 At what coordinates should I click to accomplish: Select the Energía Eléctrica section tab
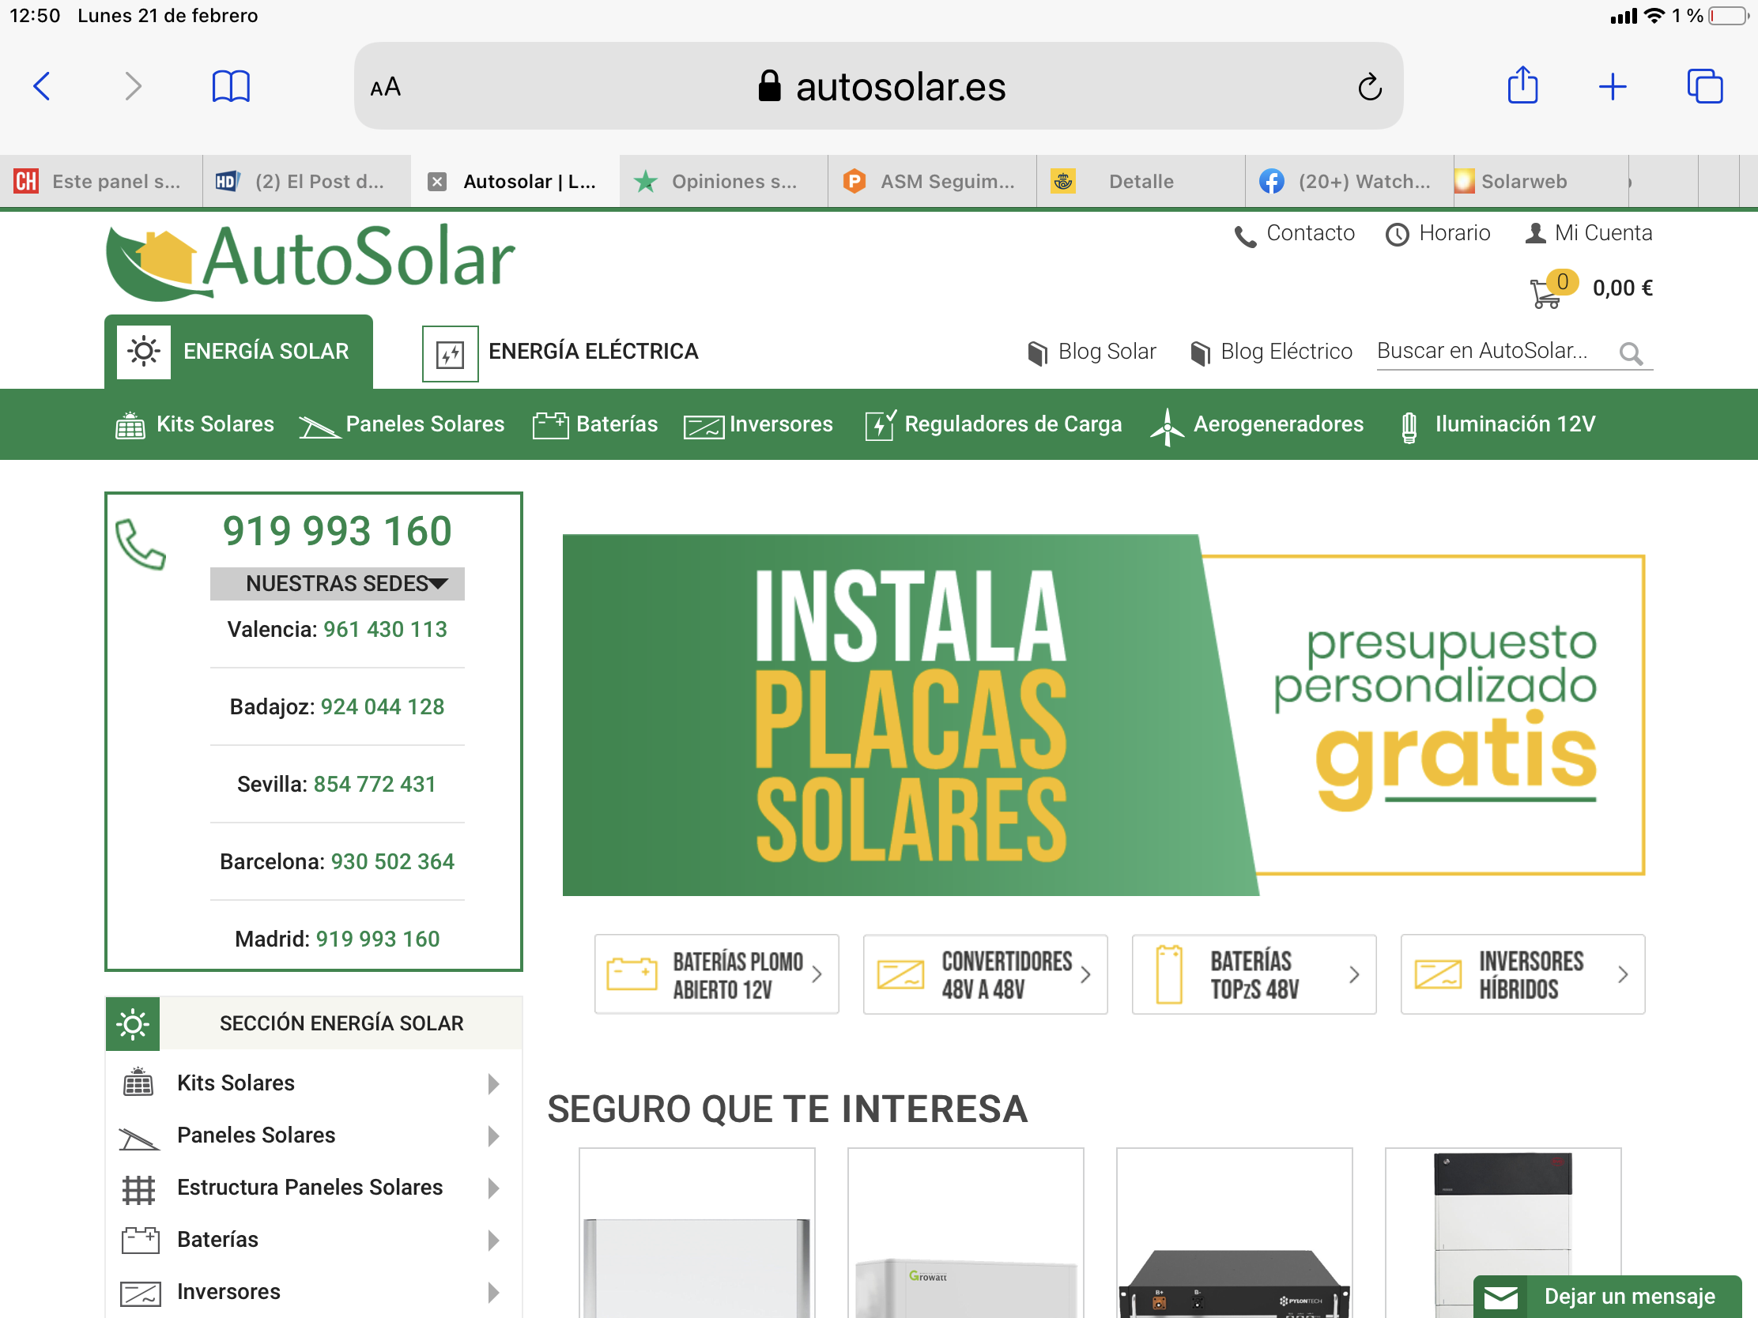click(560, 352)
